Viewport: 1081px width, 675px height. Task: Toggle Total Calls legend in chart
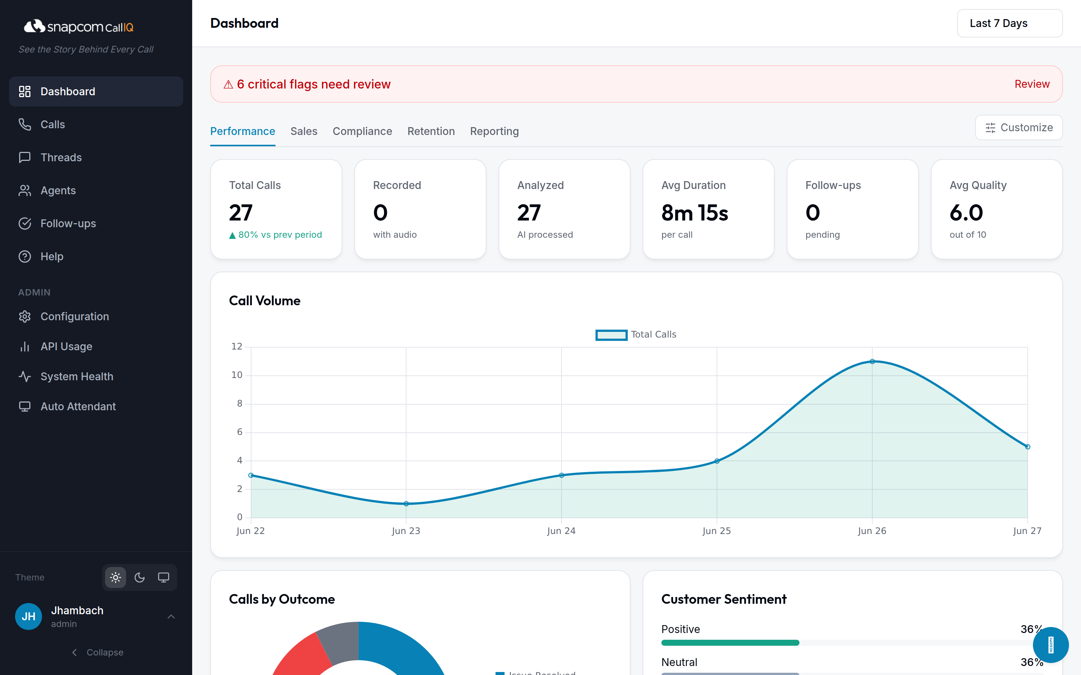tap(635, 334)
